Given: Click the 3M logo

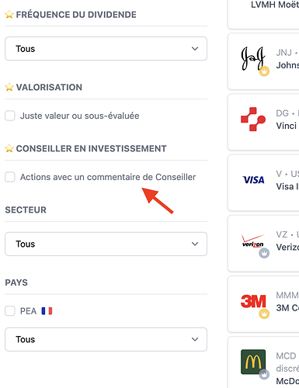Looking at the screenshot, I should click(x=253, y=301).
